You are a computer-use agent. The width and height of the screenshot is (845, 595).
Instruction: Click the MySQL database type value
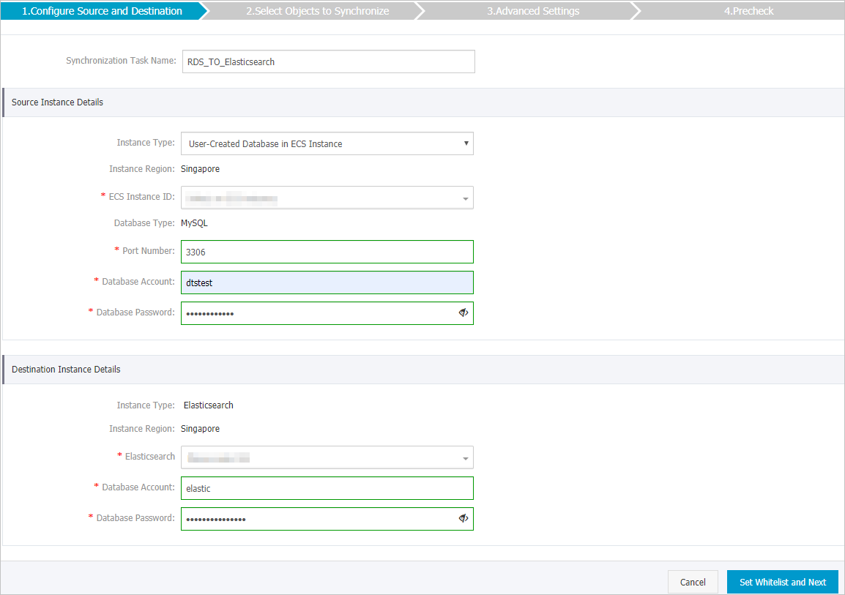click(194, 223)
